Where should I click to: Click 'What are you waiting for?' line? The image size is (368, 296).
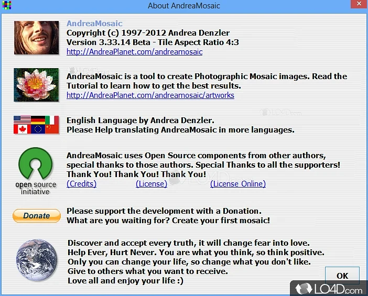[168, 221]
